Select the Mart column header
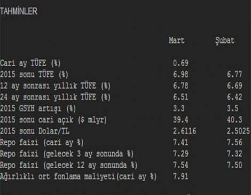This screenshot has height=195, width=251. click(x=177, y=41)
